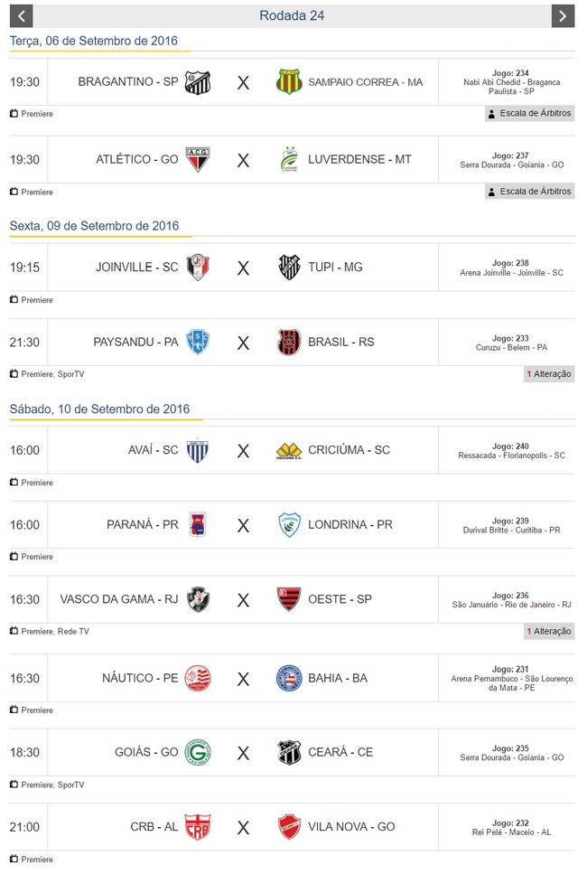Click the Vasco da Gama crest

pyautogui.click(x=198, y=599)
